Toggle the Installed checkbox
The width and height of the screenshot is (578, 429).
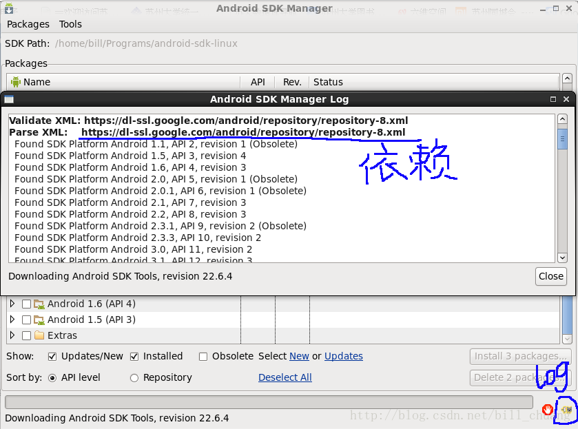[134, 357]
